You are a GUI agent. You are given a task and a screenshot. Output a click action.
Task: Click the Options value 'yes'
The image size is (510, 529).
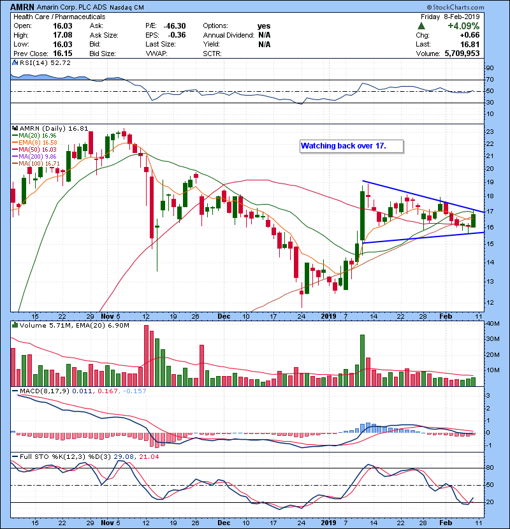click(x=264, y=26)
